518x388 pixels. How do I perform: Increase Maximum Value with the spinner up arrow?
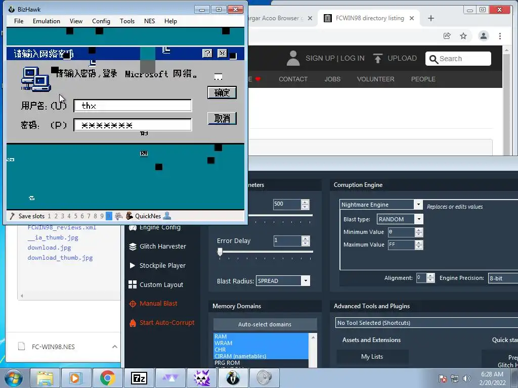point(419,243)
